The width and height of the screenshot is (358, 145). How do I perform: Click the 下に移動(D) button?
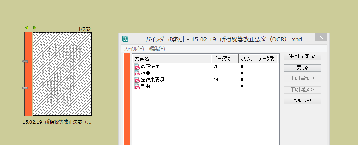click(x=302, y=90)
